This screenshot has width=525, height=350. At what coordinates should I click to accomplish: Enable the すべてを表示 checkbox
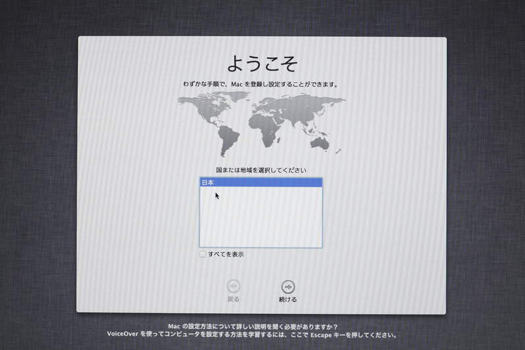tap(203, 254)
